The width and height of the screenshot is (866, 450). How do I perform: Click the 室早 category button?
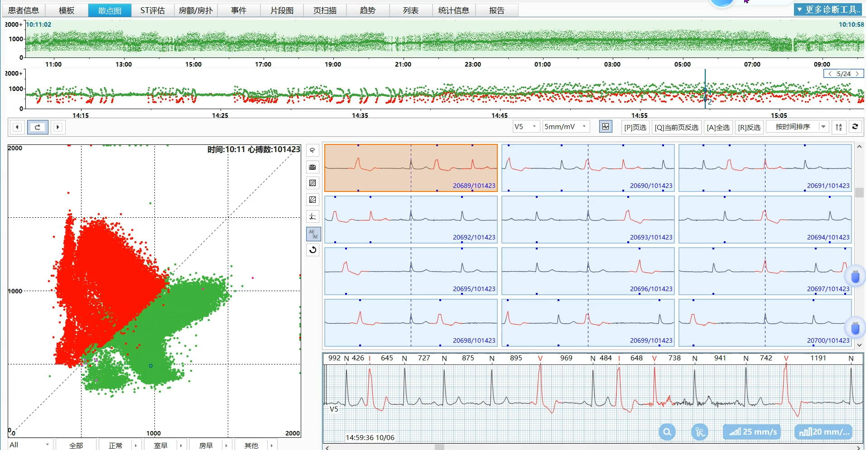(x=161, y=445)
